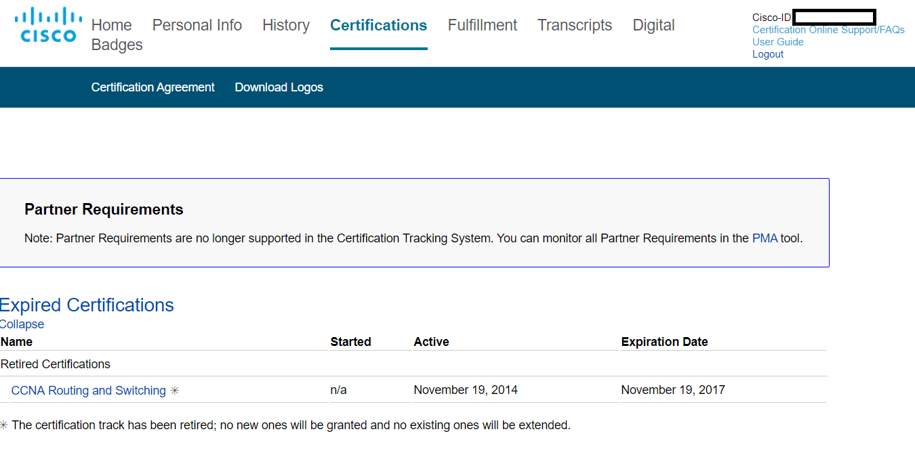Screen dimensions: 915x461
Task: Open the Transcripts tab
Action: point(575,25)
